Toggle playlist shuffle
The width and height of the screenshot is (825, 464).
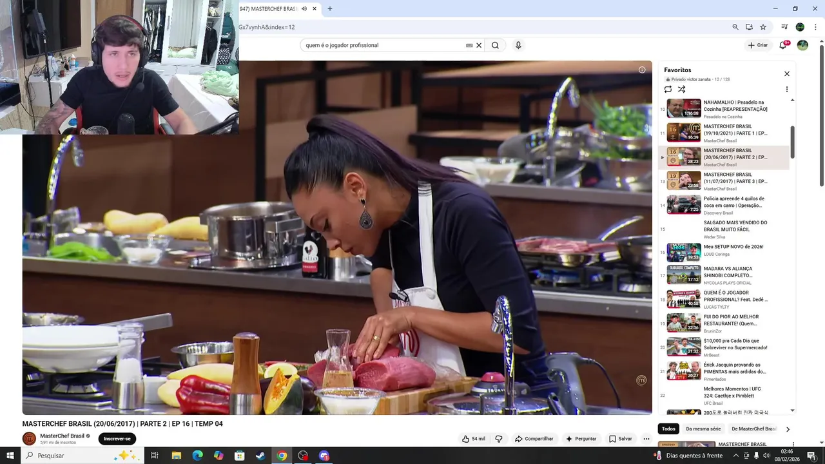point(681,89)
